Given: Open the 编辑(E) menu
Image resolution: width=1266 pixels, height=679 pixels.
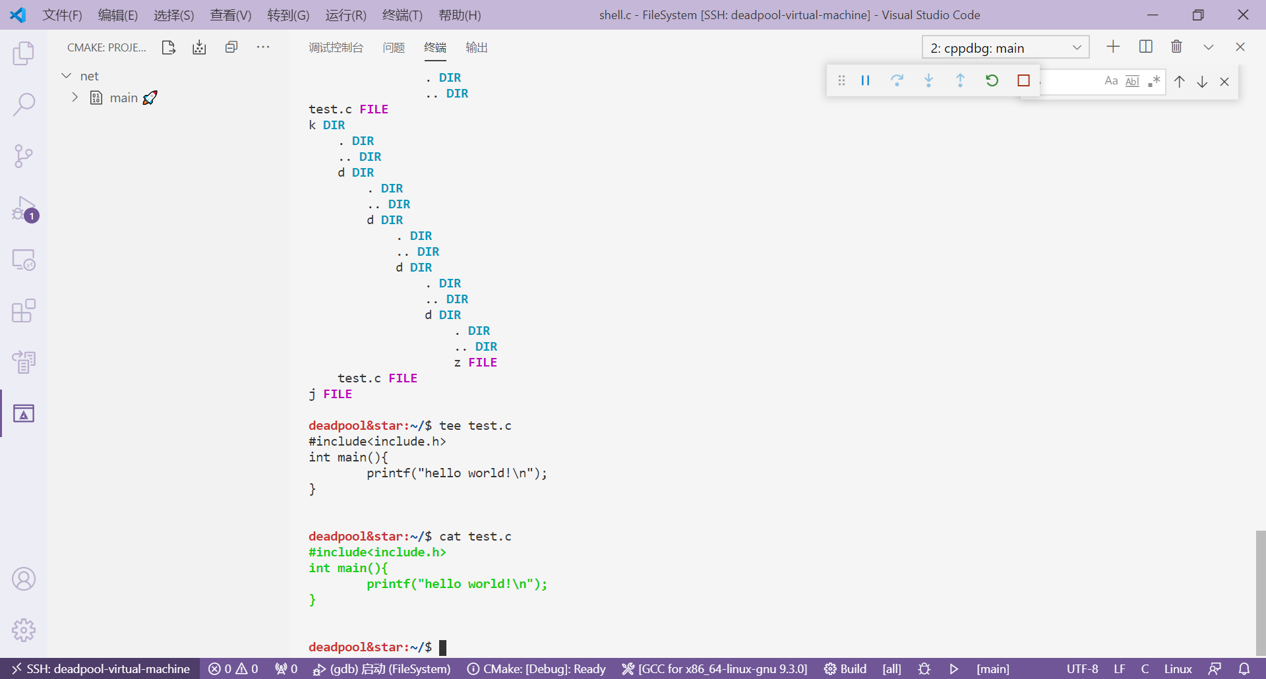Looking at the screenshot, I should pos(118,15).
